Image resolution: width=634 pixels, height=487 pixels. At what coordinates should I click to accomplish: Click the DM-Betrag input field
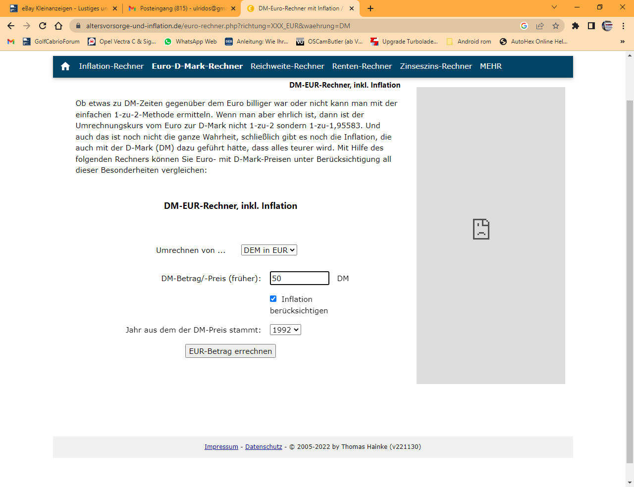click(299, 279)
